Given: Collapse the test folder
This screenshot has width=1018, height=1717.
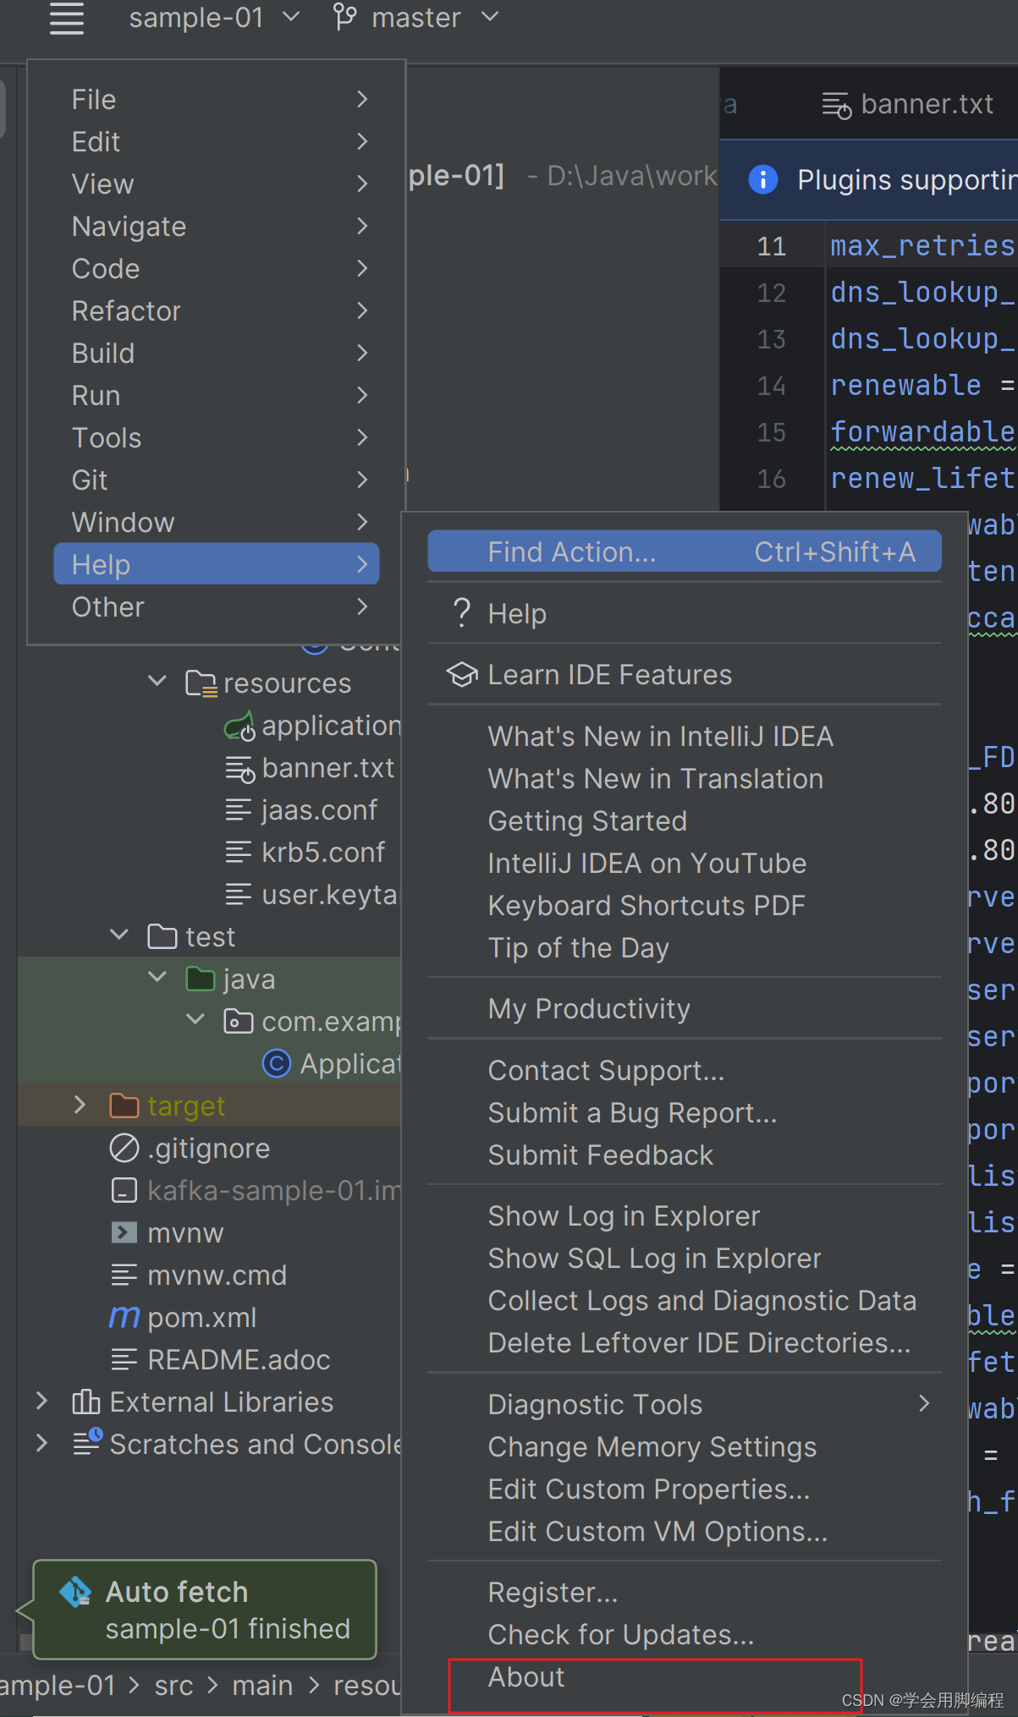Looking at the screenshot, I should [119, 935].
